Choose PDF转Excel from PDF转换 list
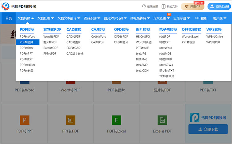The height and width of the screenshot is (144, 232). (27, 48)
